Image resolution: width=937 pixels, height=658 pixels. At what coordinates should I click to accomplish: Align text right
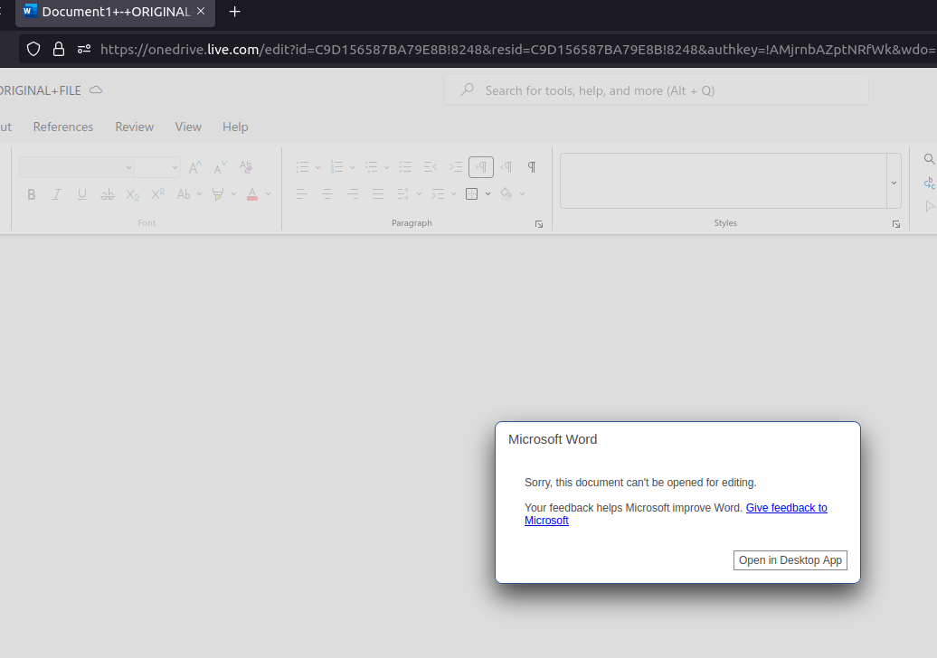click(353, 193)
